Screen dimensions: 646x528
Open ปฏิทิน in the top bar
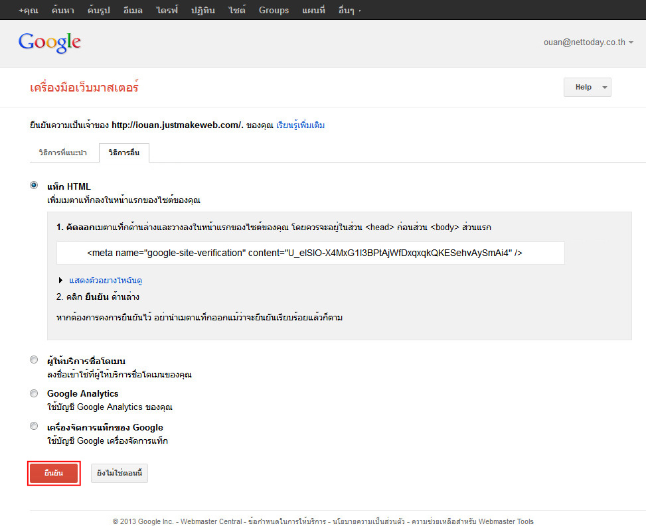202,11
